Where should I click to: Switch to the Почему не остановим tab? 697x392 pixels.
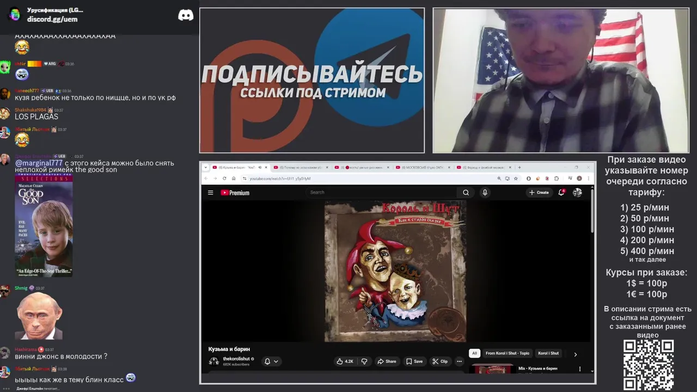[301, 168]
